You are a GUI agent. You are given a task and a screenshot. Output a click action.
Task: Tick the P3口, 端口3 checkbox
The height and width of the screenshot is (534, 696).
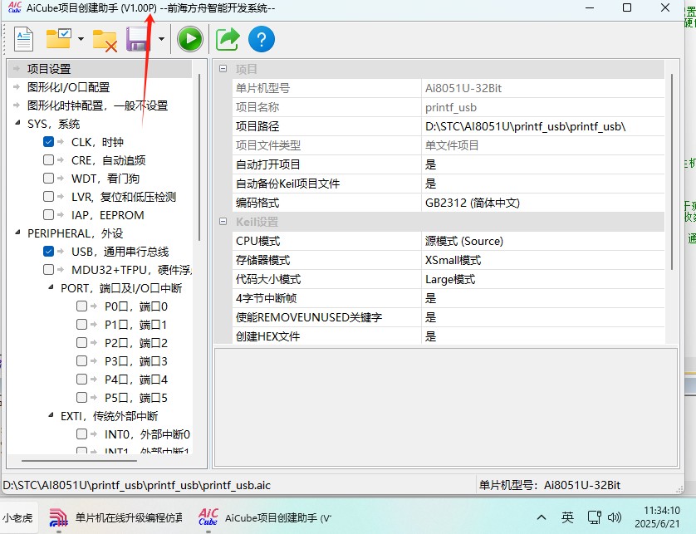tap(81, 361)
